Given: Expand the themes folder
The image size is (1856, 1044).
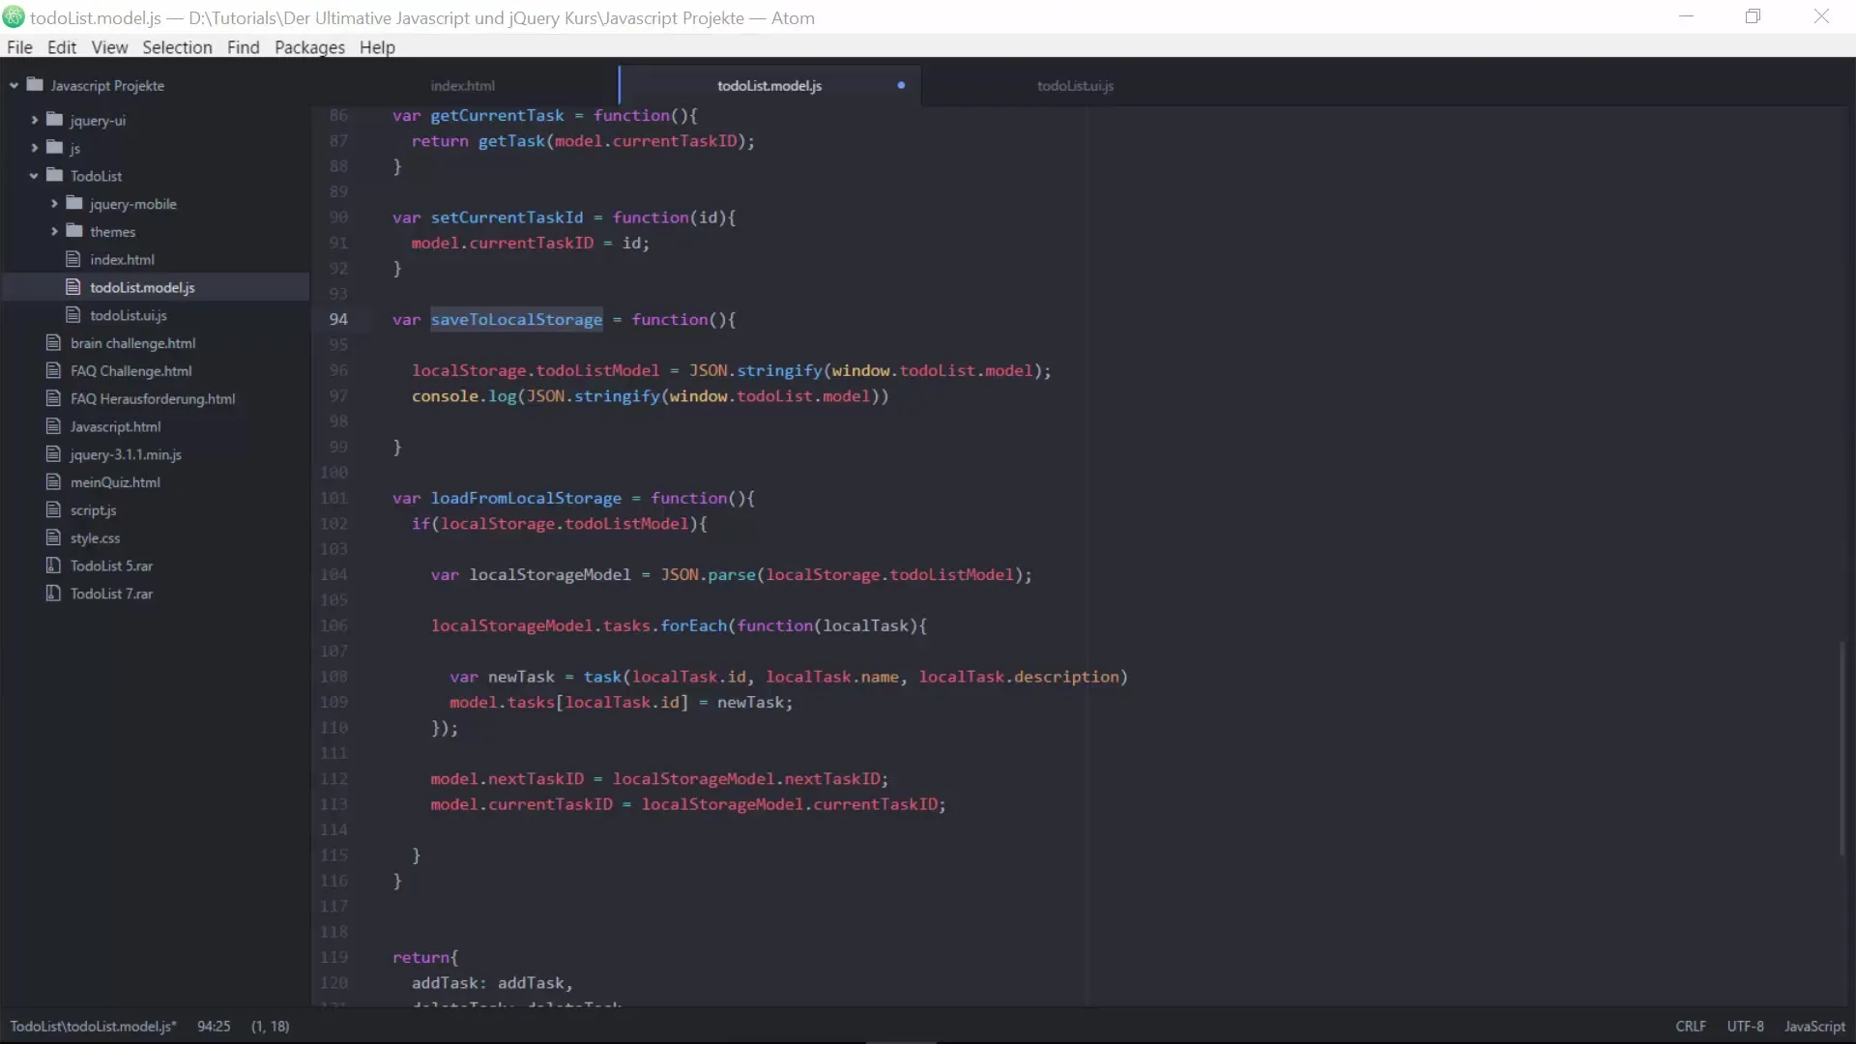Looking at the screenshot, I should point(54,232).
